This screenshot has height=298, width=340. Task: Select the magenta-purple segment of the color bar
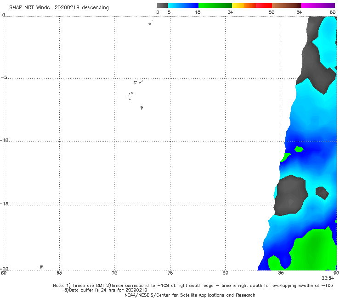(318, 6)
